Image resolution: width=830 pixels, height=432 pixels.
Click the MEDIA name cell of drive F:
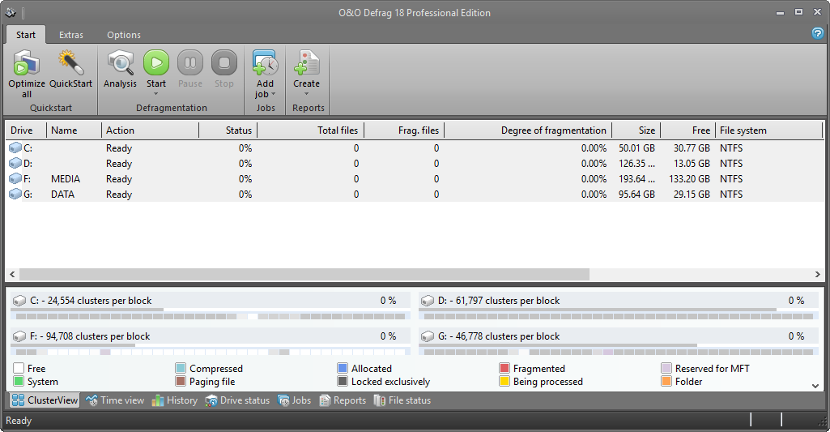click(x=66, y=178)
